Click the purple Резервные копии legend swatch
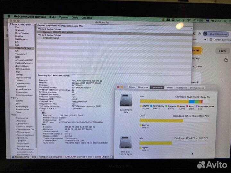This screenshot has height=173, width=231. [x=196, y=106]
